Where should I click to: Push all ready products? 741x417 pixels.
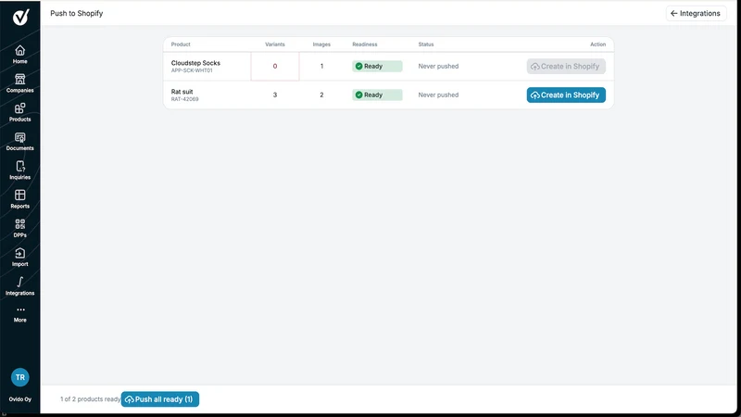[x=159, y=399]
